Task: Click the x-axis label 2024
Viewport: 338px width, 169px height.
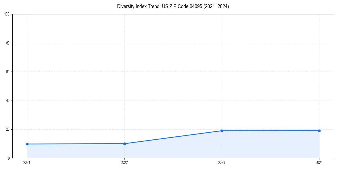Action: tap(319, 163)
